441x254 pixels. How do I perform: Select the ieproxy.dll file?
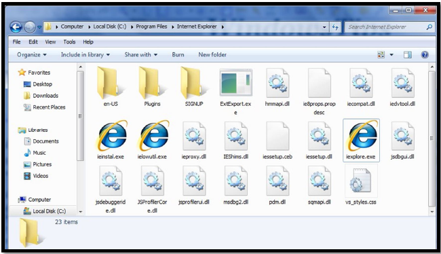[194, 141]
